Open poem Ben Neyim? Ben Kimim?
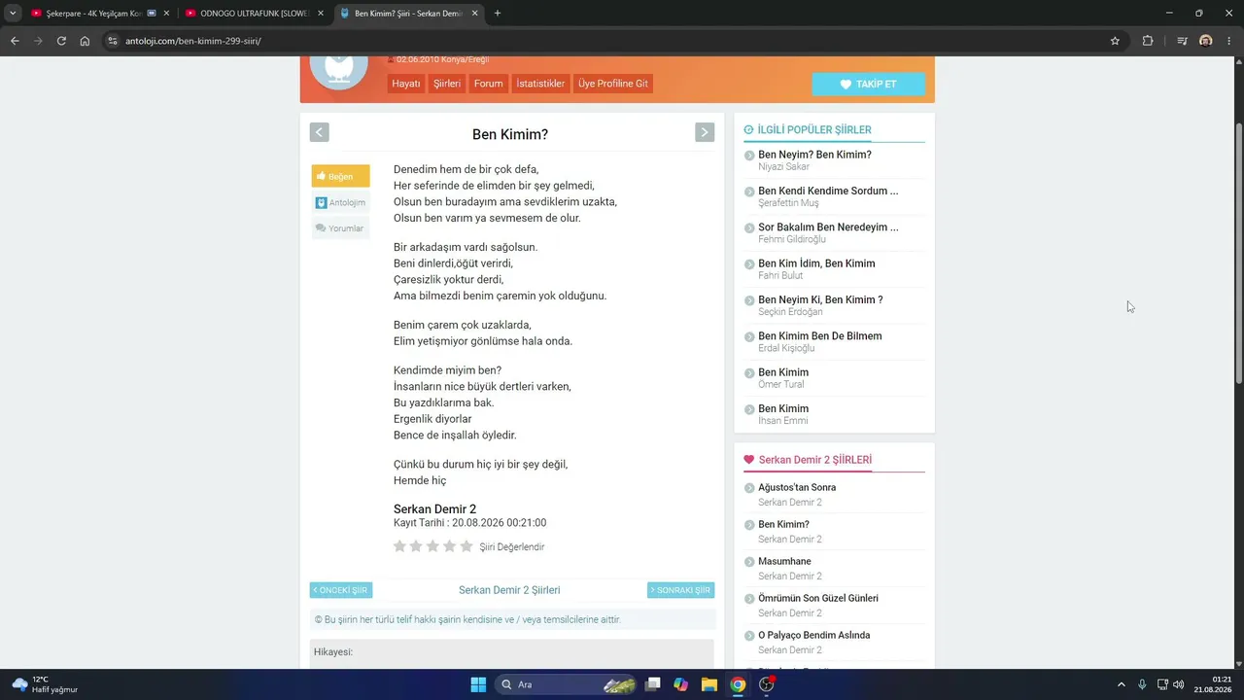 coord(814,155)
